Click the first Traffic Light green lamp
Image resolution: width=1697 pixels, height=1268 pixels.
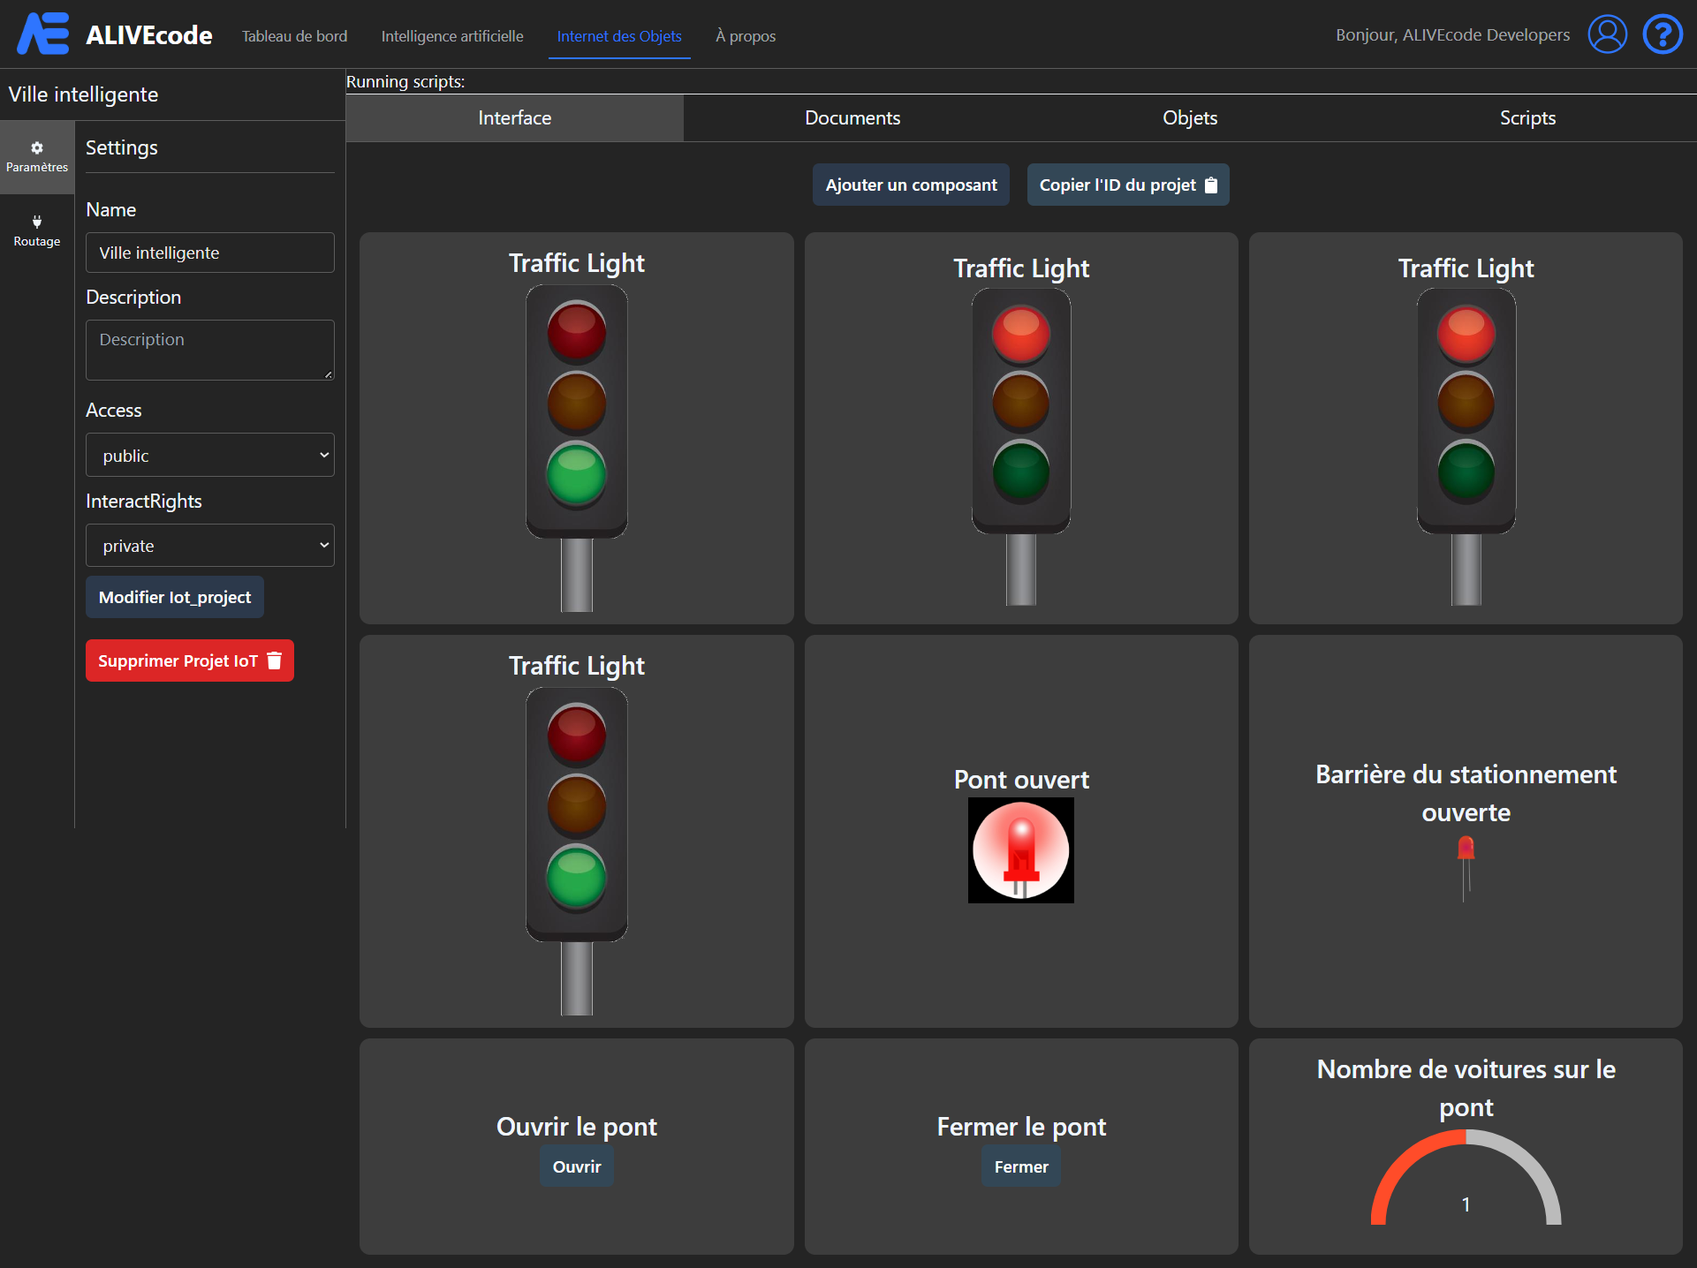576,472
